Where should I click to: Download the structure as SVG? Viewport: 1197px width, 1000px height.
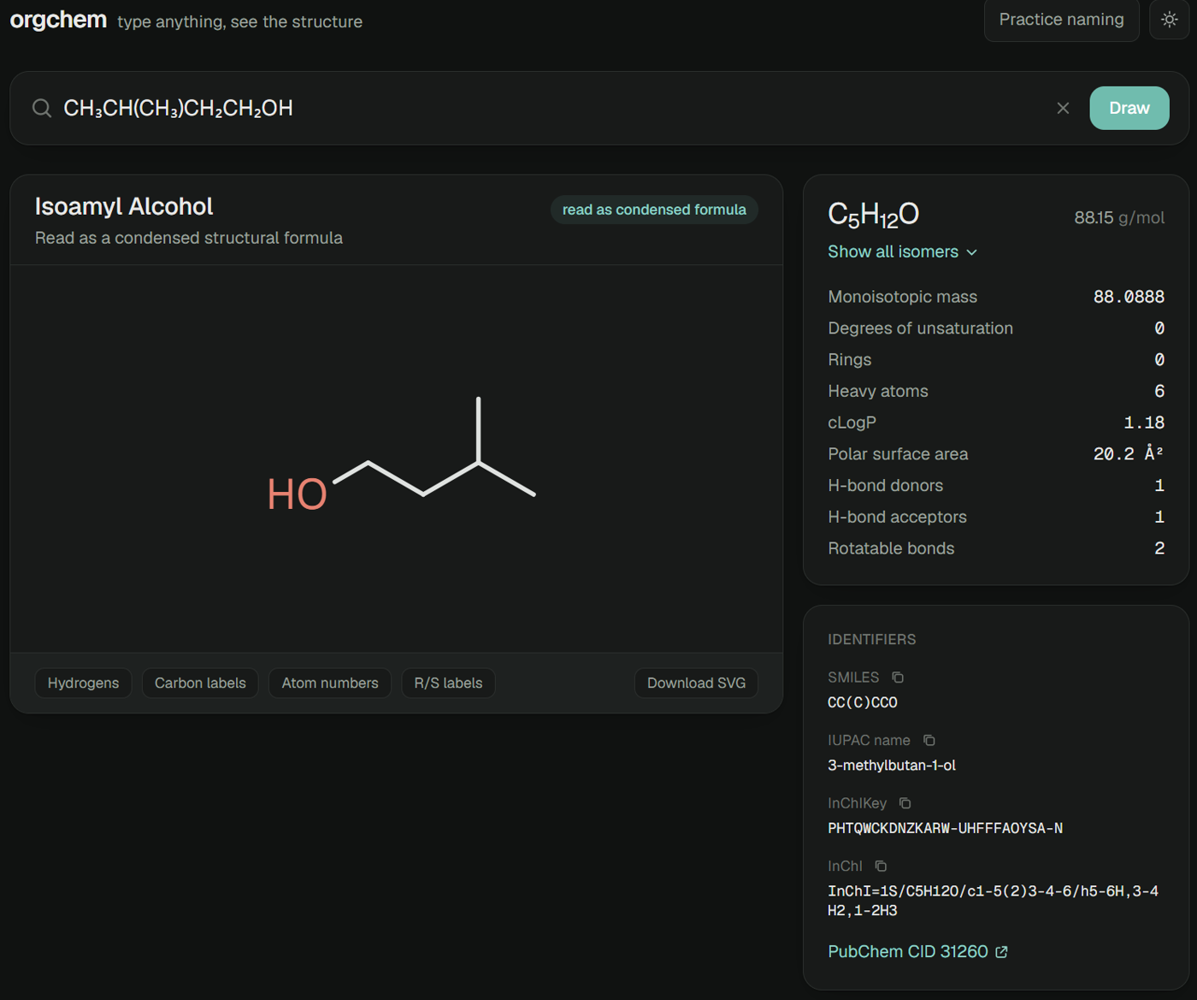tap(696, 683)
